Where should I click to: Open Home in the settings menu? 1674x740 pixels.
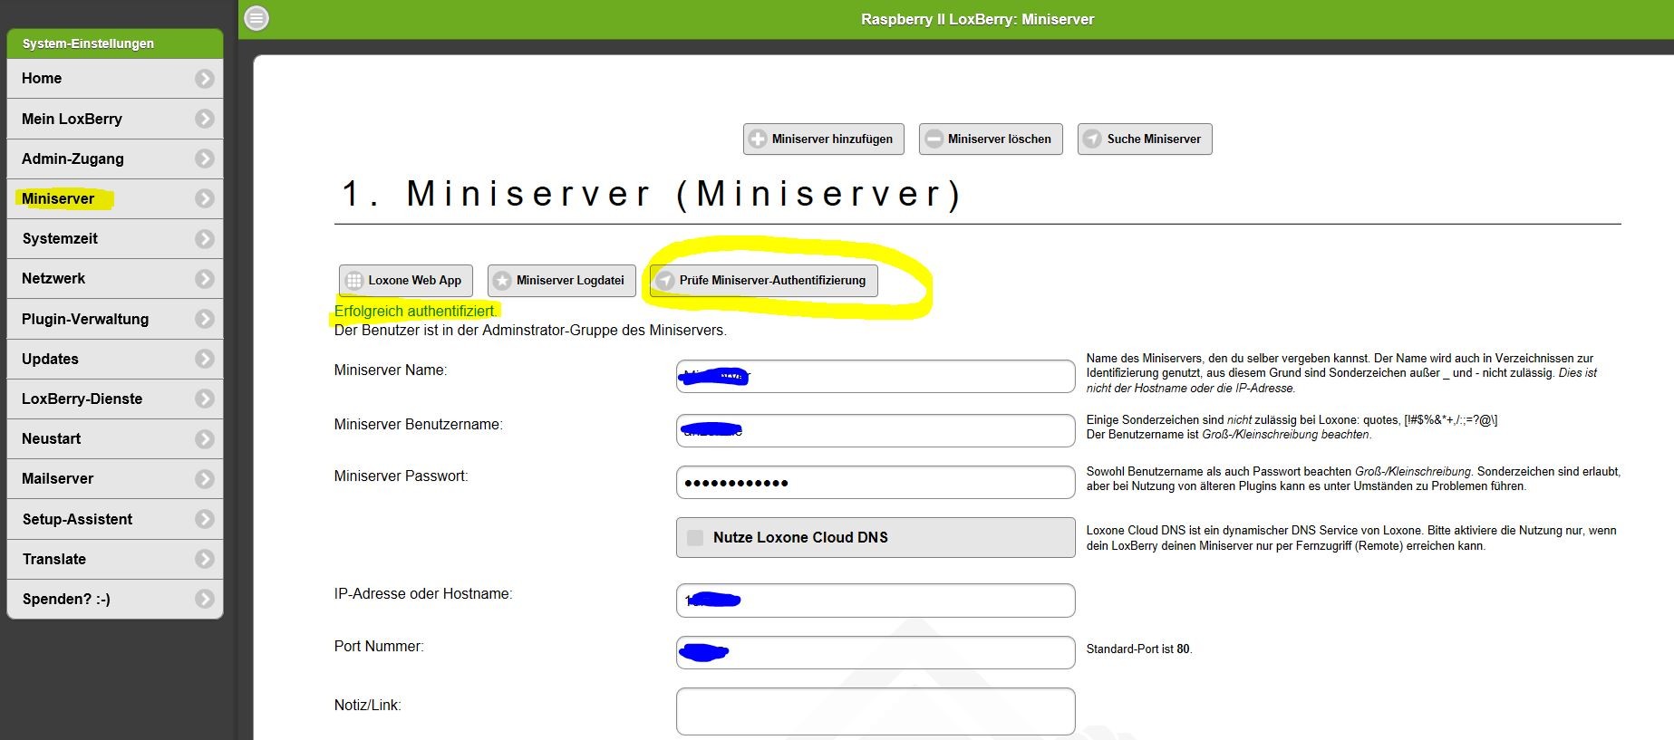tap(115, 79)
